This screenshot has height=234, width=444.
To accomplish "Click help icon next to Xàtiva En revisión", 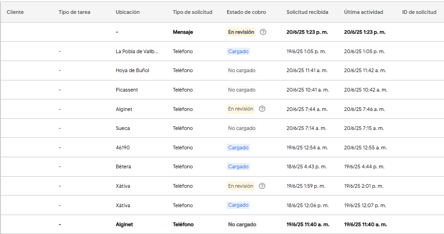I will (262, 186).
